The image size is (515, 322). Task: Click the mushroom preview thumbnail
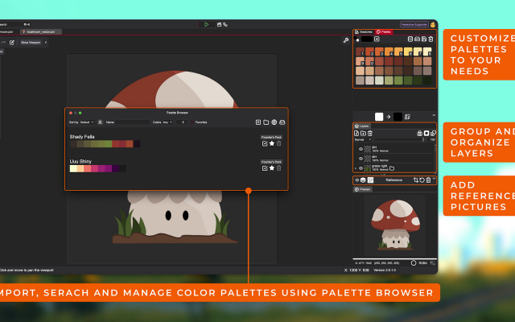point(395,224)
